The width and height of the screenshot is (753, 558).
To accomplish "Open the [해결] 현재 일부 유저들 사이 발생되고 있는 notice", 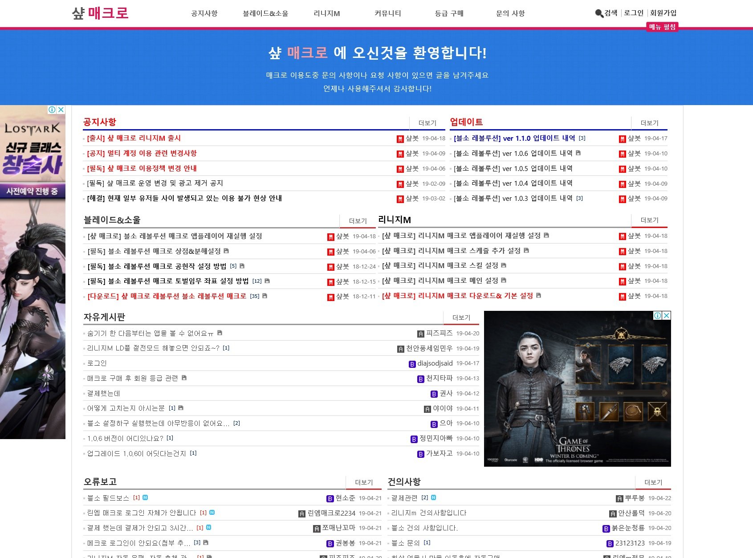I will point(184,198).
